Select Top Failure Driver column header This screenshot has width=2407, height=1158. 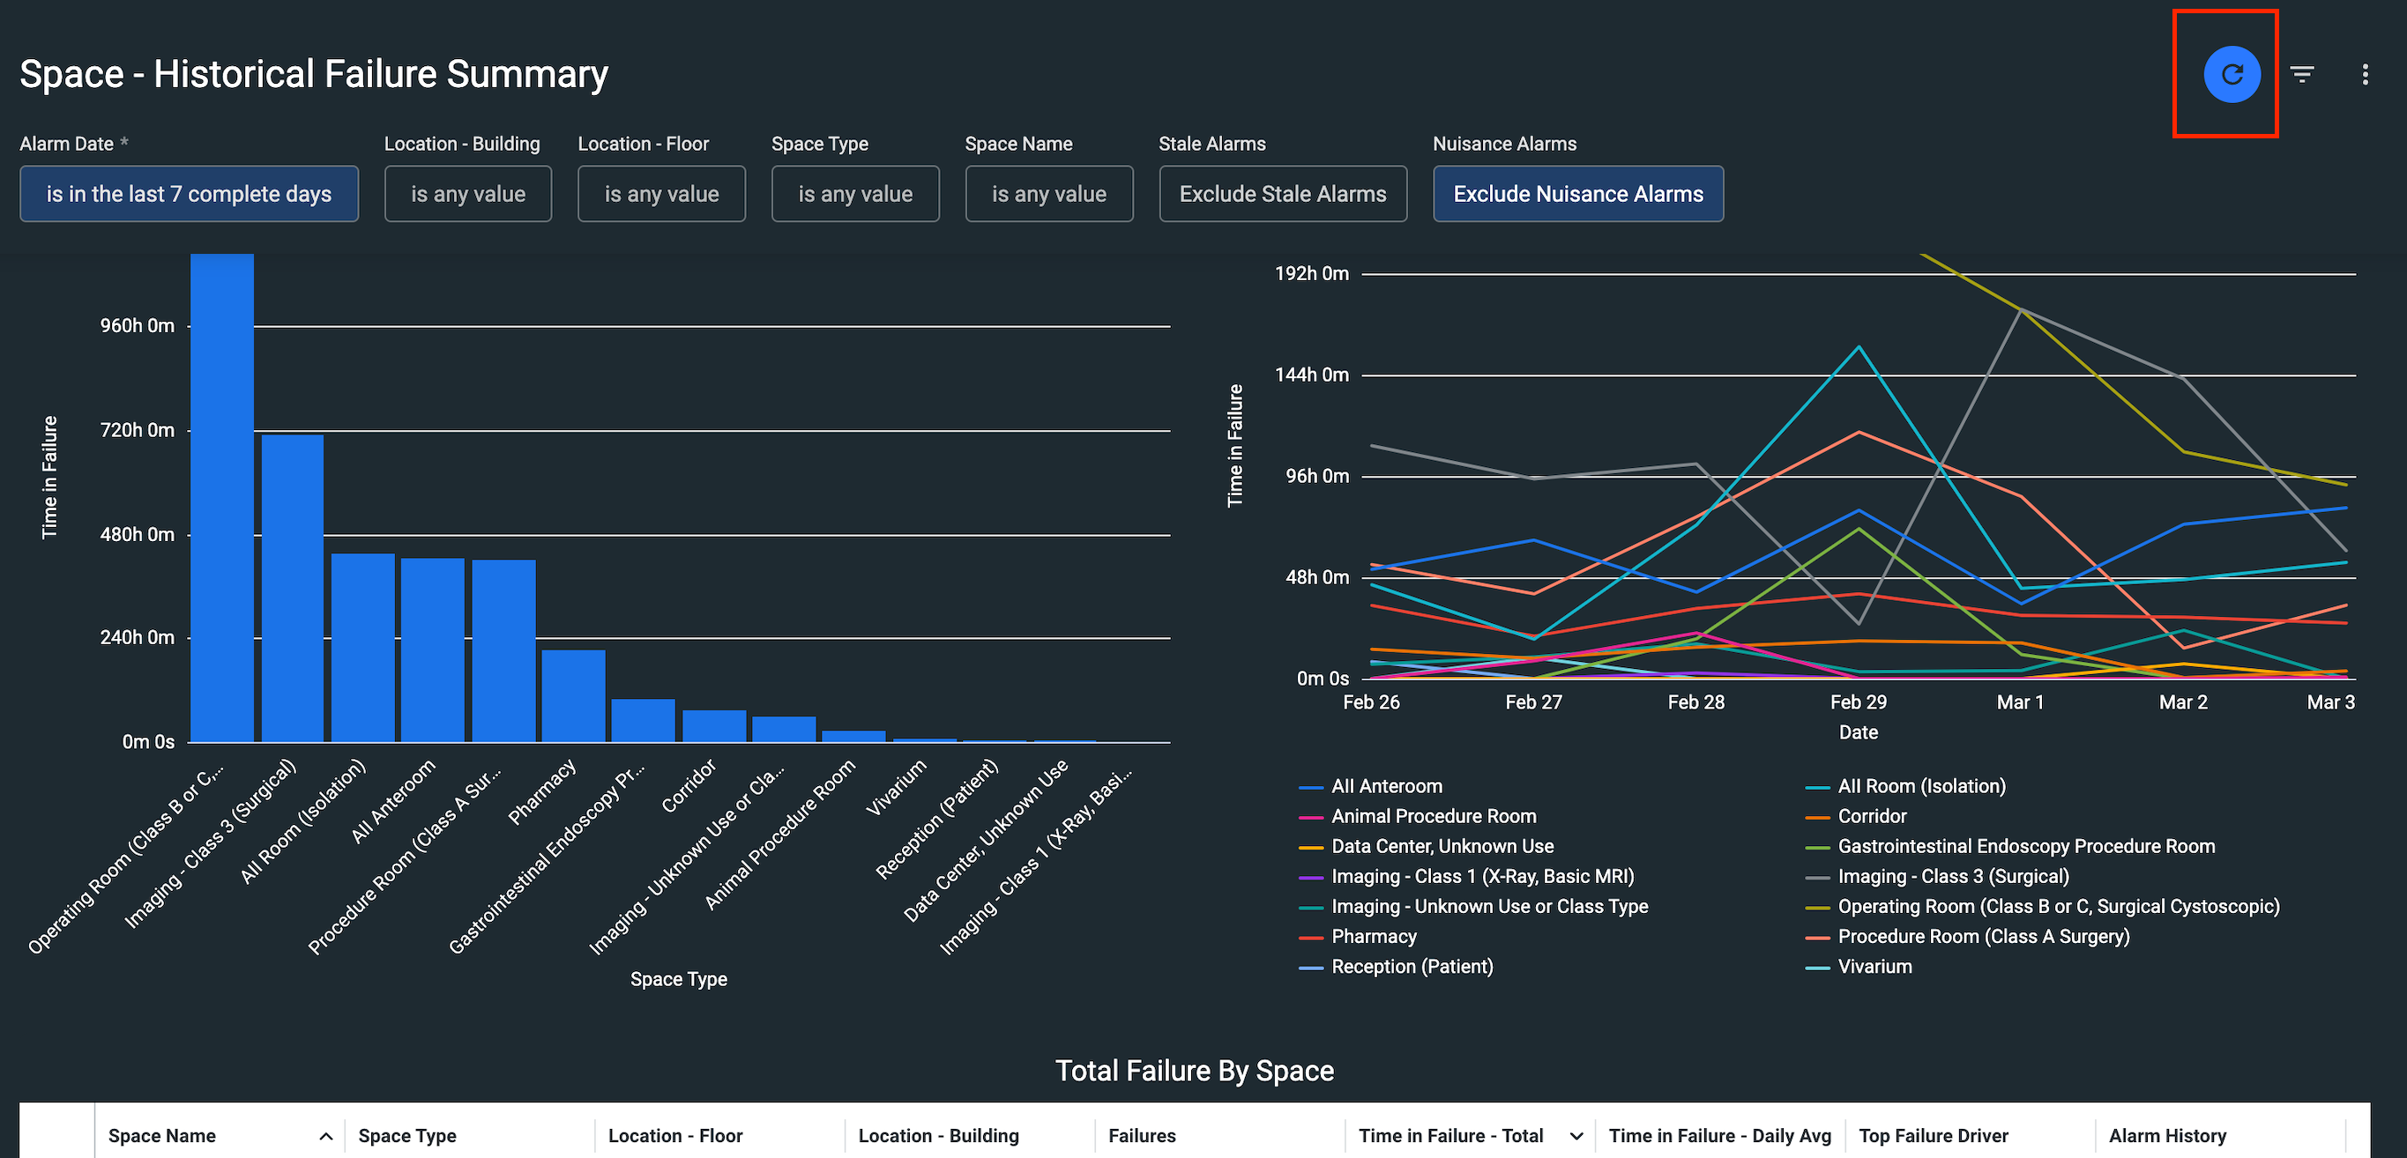pos(1933,1137)
